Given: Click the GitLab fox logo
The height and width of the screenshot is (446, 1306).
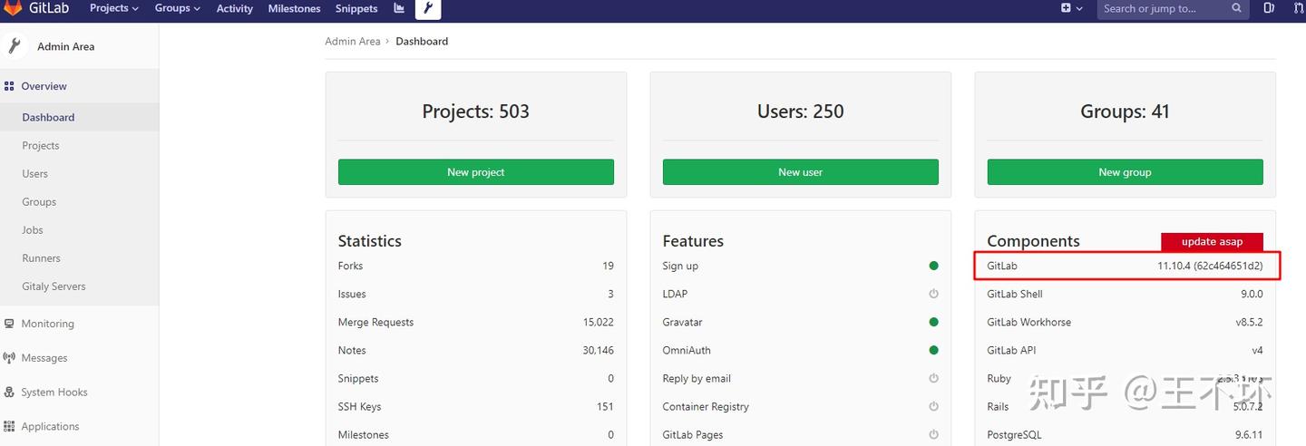Looking at the screenshot, I should coord(13,8).
